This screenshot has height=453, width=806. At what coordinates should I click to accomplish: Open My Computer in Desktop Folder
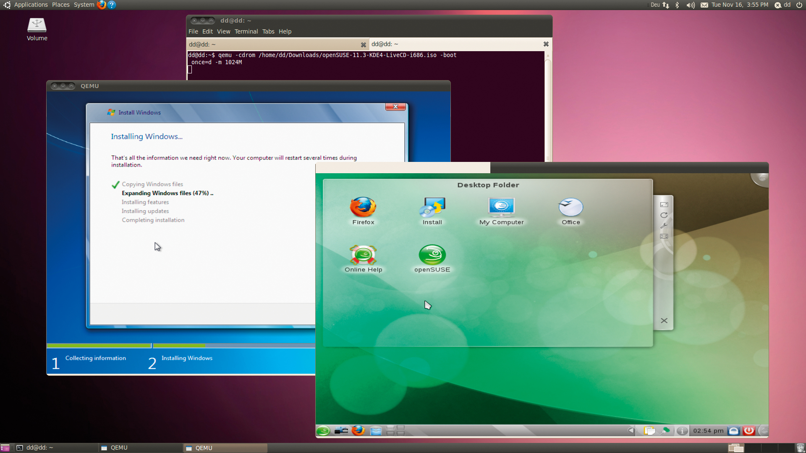click(x=501, y=208)
